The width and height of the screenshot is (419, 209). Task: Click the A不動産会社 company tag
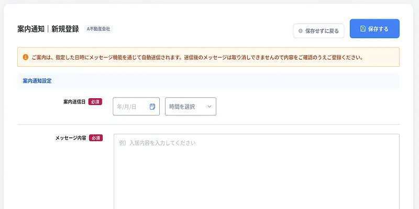pyautogui.click(x=98, y=29)
